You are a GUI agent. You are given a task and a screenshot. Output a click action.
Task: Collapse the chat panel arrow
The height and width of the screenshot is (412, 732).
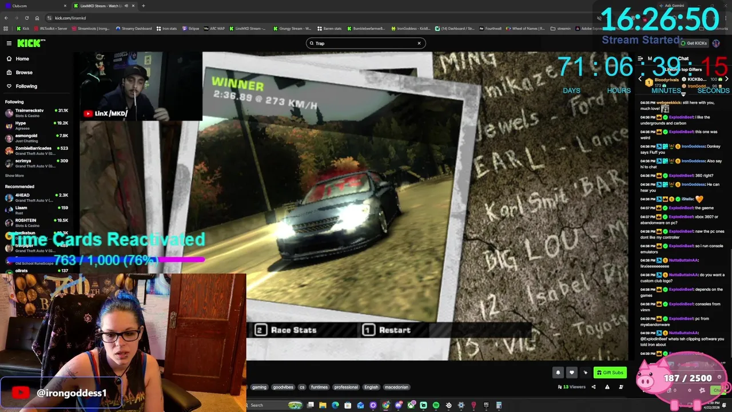tap(640, 58)
